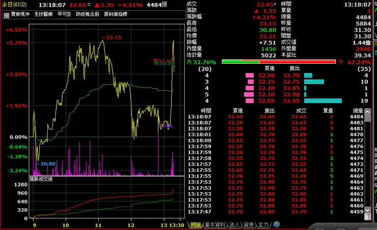Open the 資券 tab
This screenshot has width=377, height=230.
249,225
